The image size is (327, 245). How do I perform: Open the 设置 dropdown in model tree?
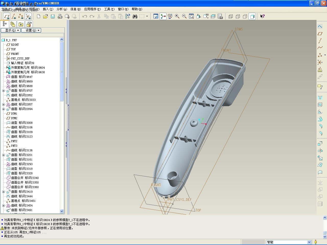click(31, 30)
